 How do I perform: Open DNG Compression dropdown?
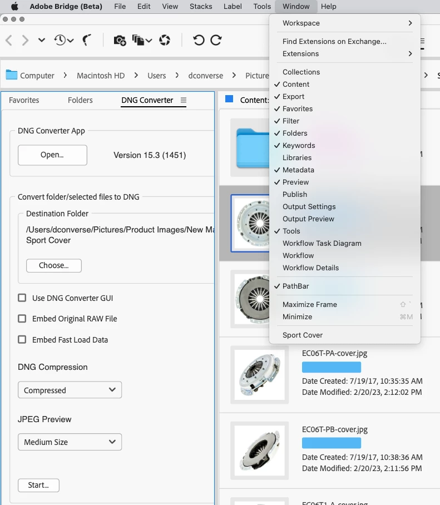pos(70,390)
